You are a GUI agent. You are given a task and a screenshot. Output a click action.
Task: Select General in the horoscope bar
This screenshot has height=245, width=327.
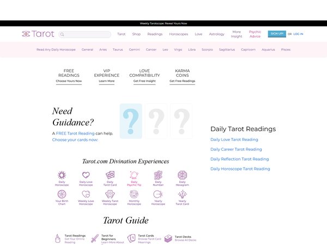pos(87,50)
